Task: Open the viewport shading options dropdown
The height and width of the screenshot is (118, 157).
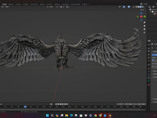Action: [145, 7]
